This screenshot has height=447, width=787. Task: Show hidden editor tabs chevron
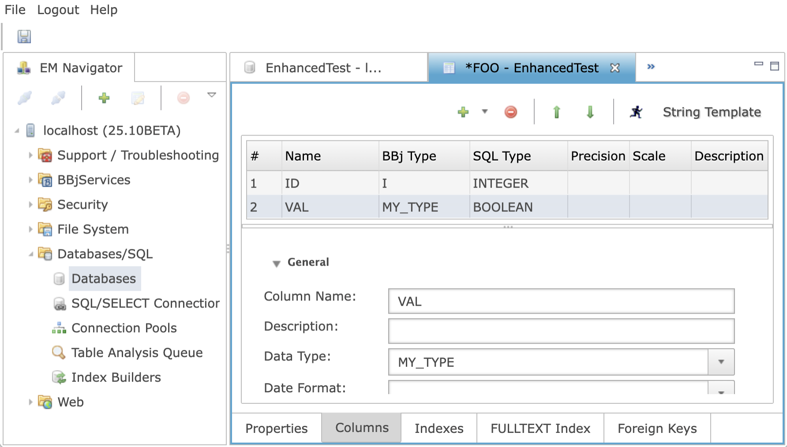pyautogui.click(x=651, y=67)
